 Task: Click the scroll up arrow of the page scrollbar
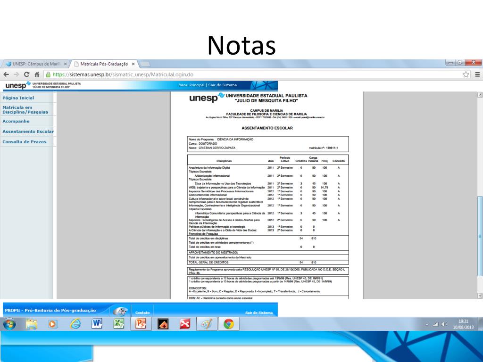(x=480, y=95)
